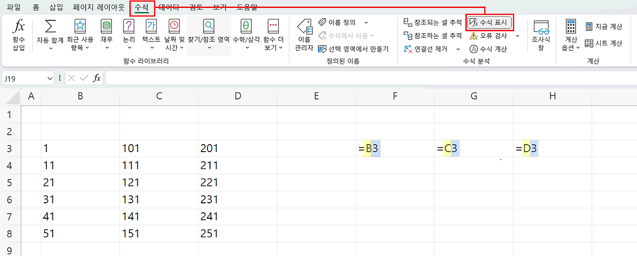This screenshot has width=637, height=256.
Task: Select cell containing 211
Action: coord(237,166)
